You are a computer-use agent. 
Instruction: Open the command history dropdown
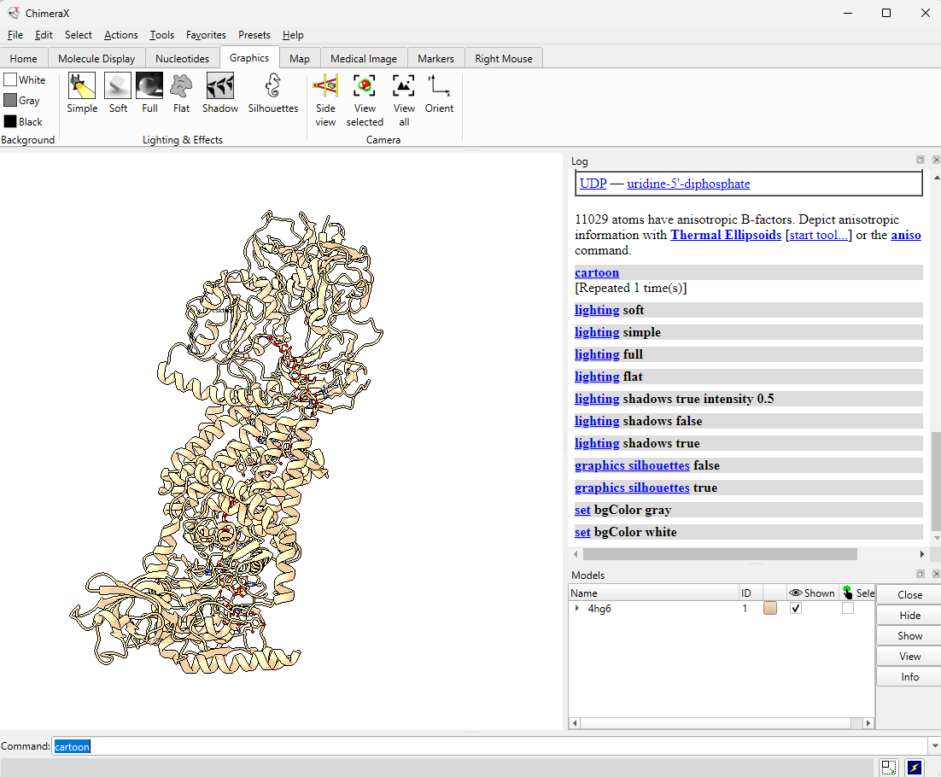[x=934, y=746]
